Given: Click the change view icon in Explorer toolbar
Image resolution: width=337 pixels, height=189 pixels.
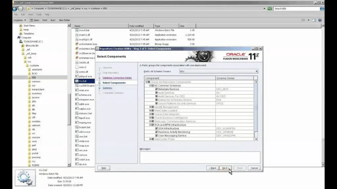Looking at the screenshot, I should tap(303, 20).
